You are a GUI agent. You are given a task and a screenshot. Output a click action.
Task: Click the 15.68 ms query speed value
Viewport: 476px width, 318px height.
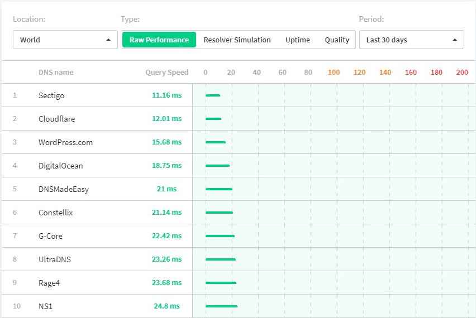coord(166,142)
